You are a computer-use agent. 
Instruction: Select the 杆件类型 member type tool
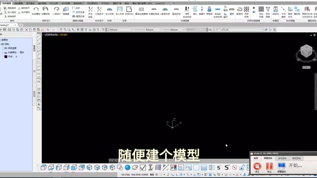[90, 12]
